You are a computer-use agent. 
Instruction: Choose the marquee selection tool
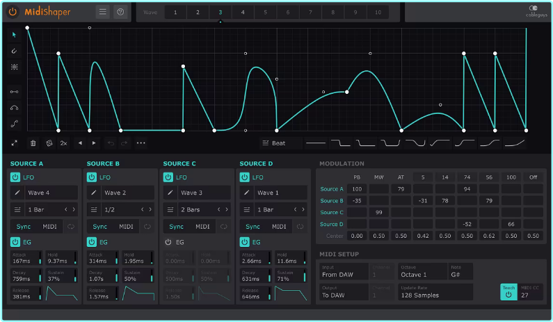coord(14,67)
